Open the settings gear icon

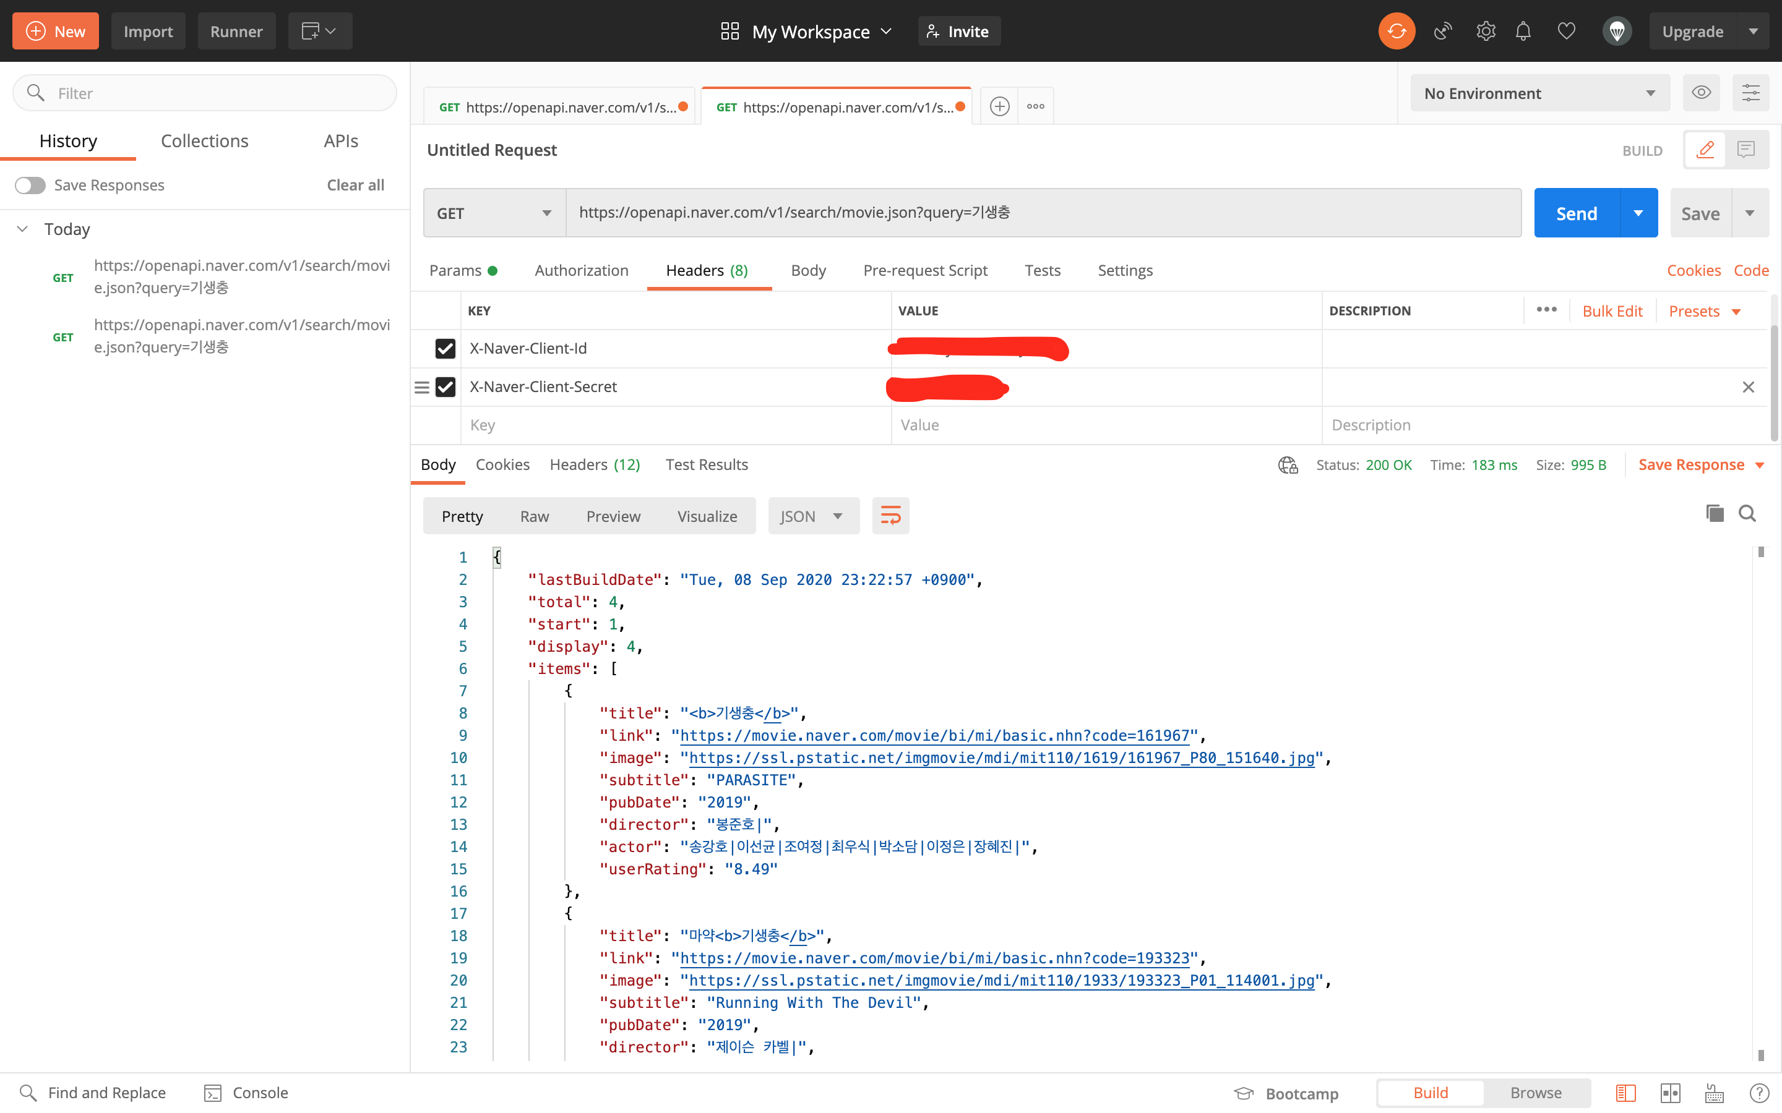click(1485, 31)
